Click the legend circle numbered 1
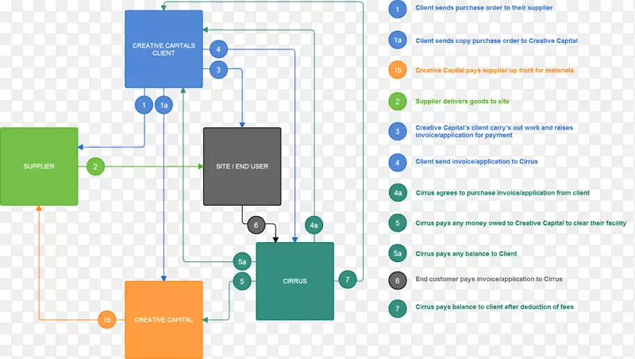 point(398,10)
